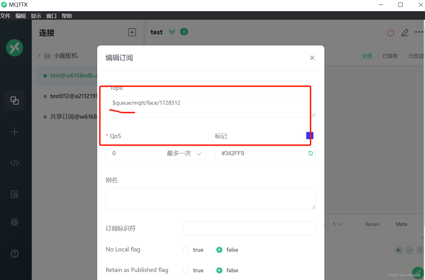Open the Help page question icon

tap(15, 254)
